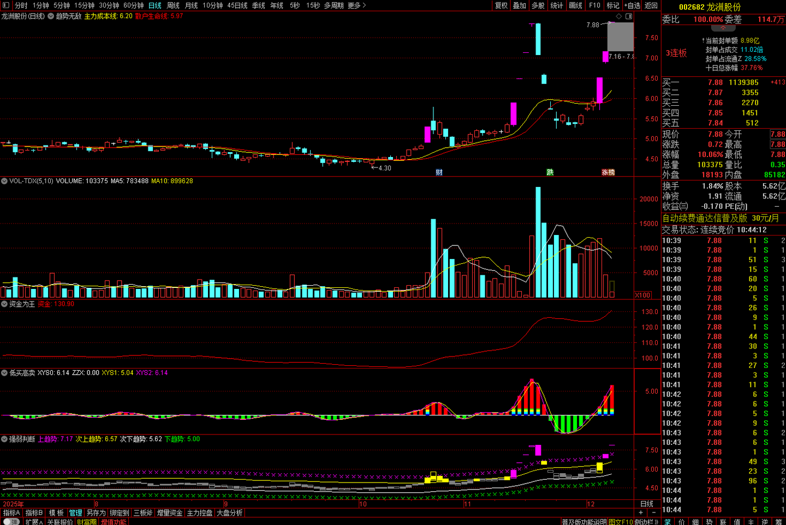Select the 30分钟 period
786x525 pixels.
click(x=109, y=5)
